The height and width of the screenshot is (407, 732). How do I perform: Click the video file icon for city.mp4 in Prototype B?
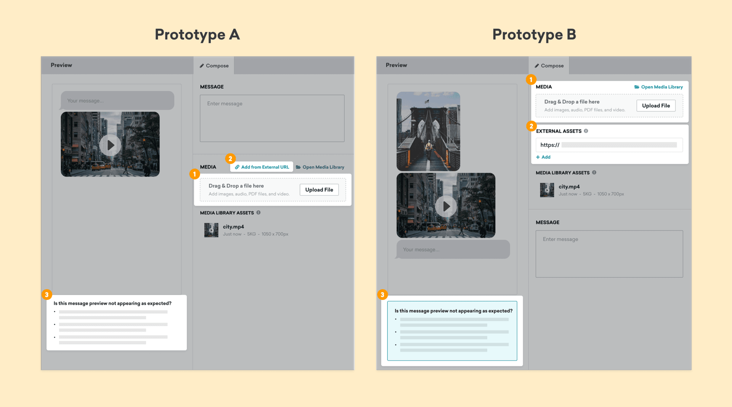547,190
